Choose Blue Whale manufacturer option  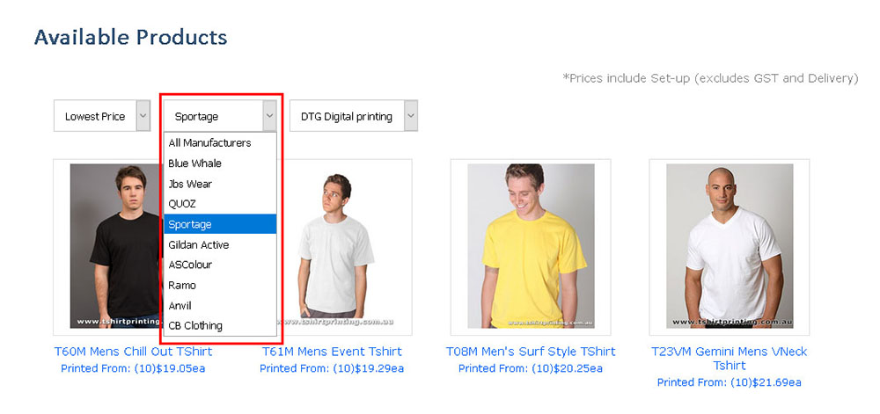coord(219,163)
